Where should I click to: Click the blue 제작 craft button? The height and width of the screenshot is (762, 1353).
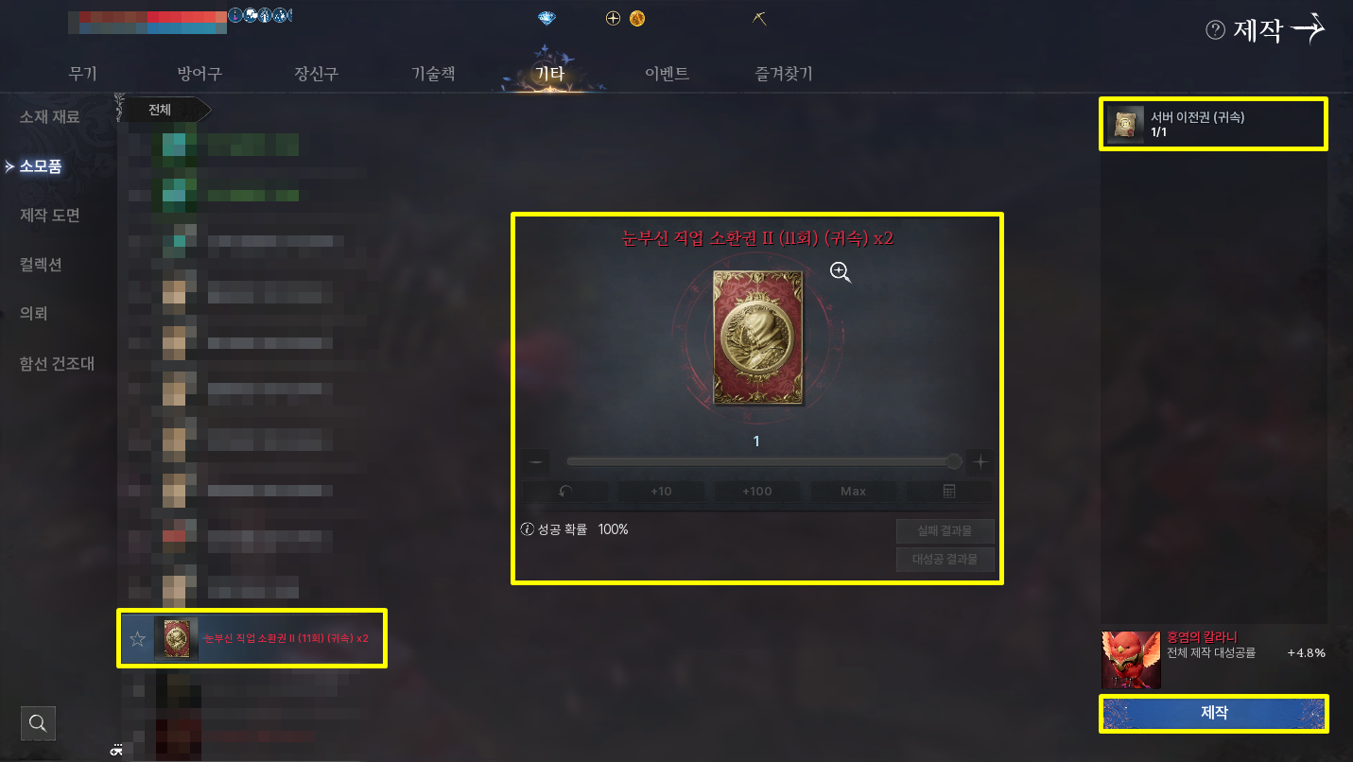coord(1214,713)
